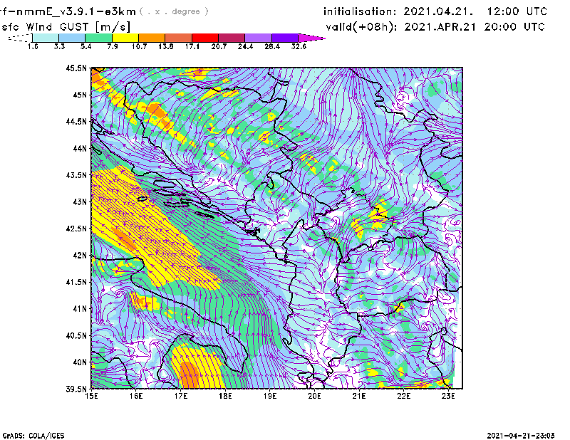Image resolution: width=570 pixels, height=440 pixels.
Task: Click the 44.5N latitude label
Action: point(76,121)
